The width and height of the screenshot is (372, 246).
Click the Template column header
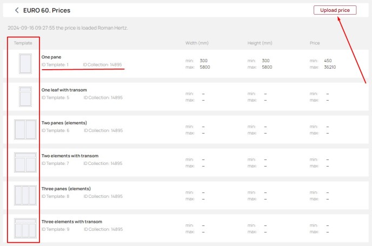[x=23, y=43]
